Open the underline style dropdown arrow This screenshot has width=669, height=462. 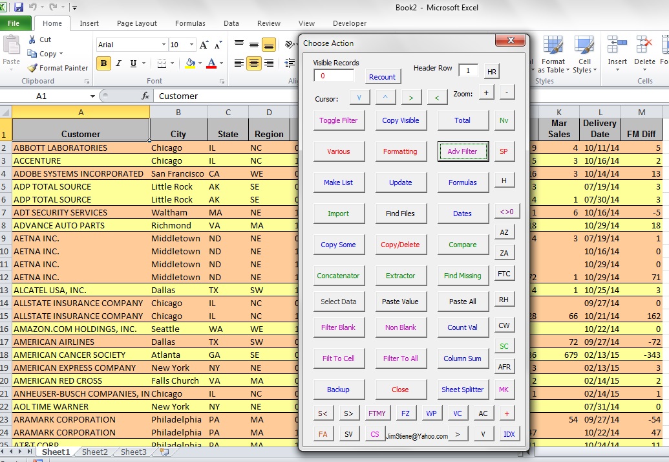click(143, 63)
